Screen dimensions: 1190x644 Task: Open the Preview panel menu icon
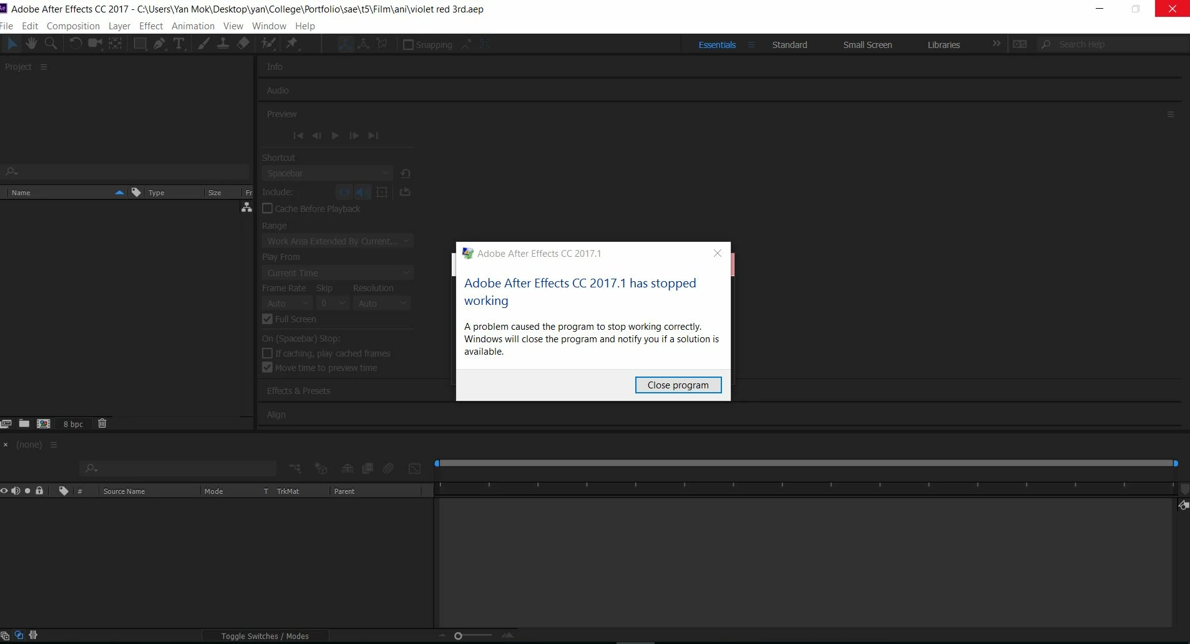coord(1171,114)
